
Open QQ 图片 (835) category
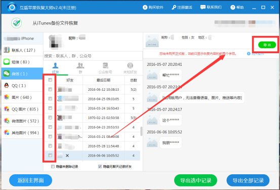(22, 109)
